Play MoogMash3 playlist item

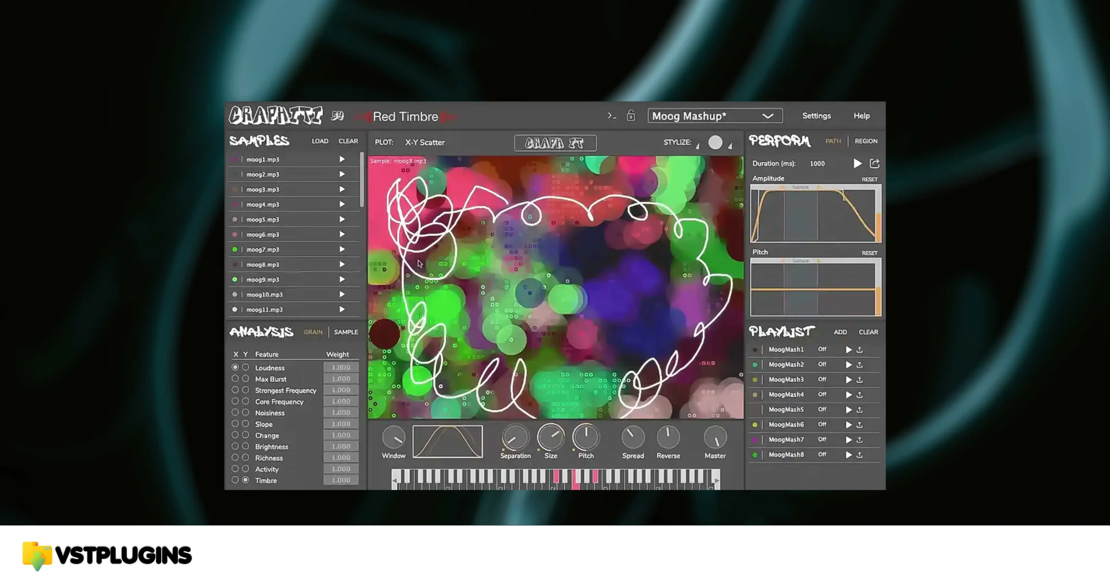(x=849, y=380)
